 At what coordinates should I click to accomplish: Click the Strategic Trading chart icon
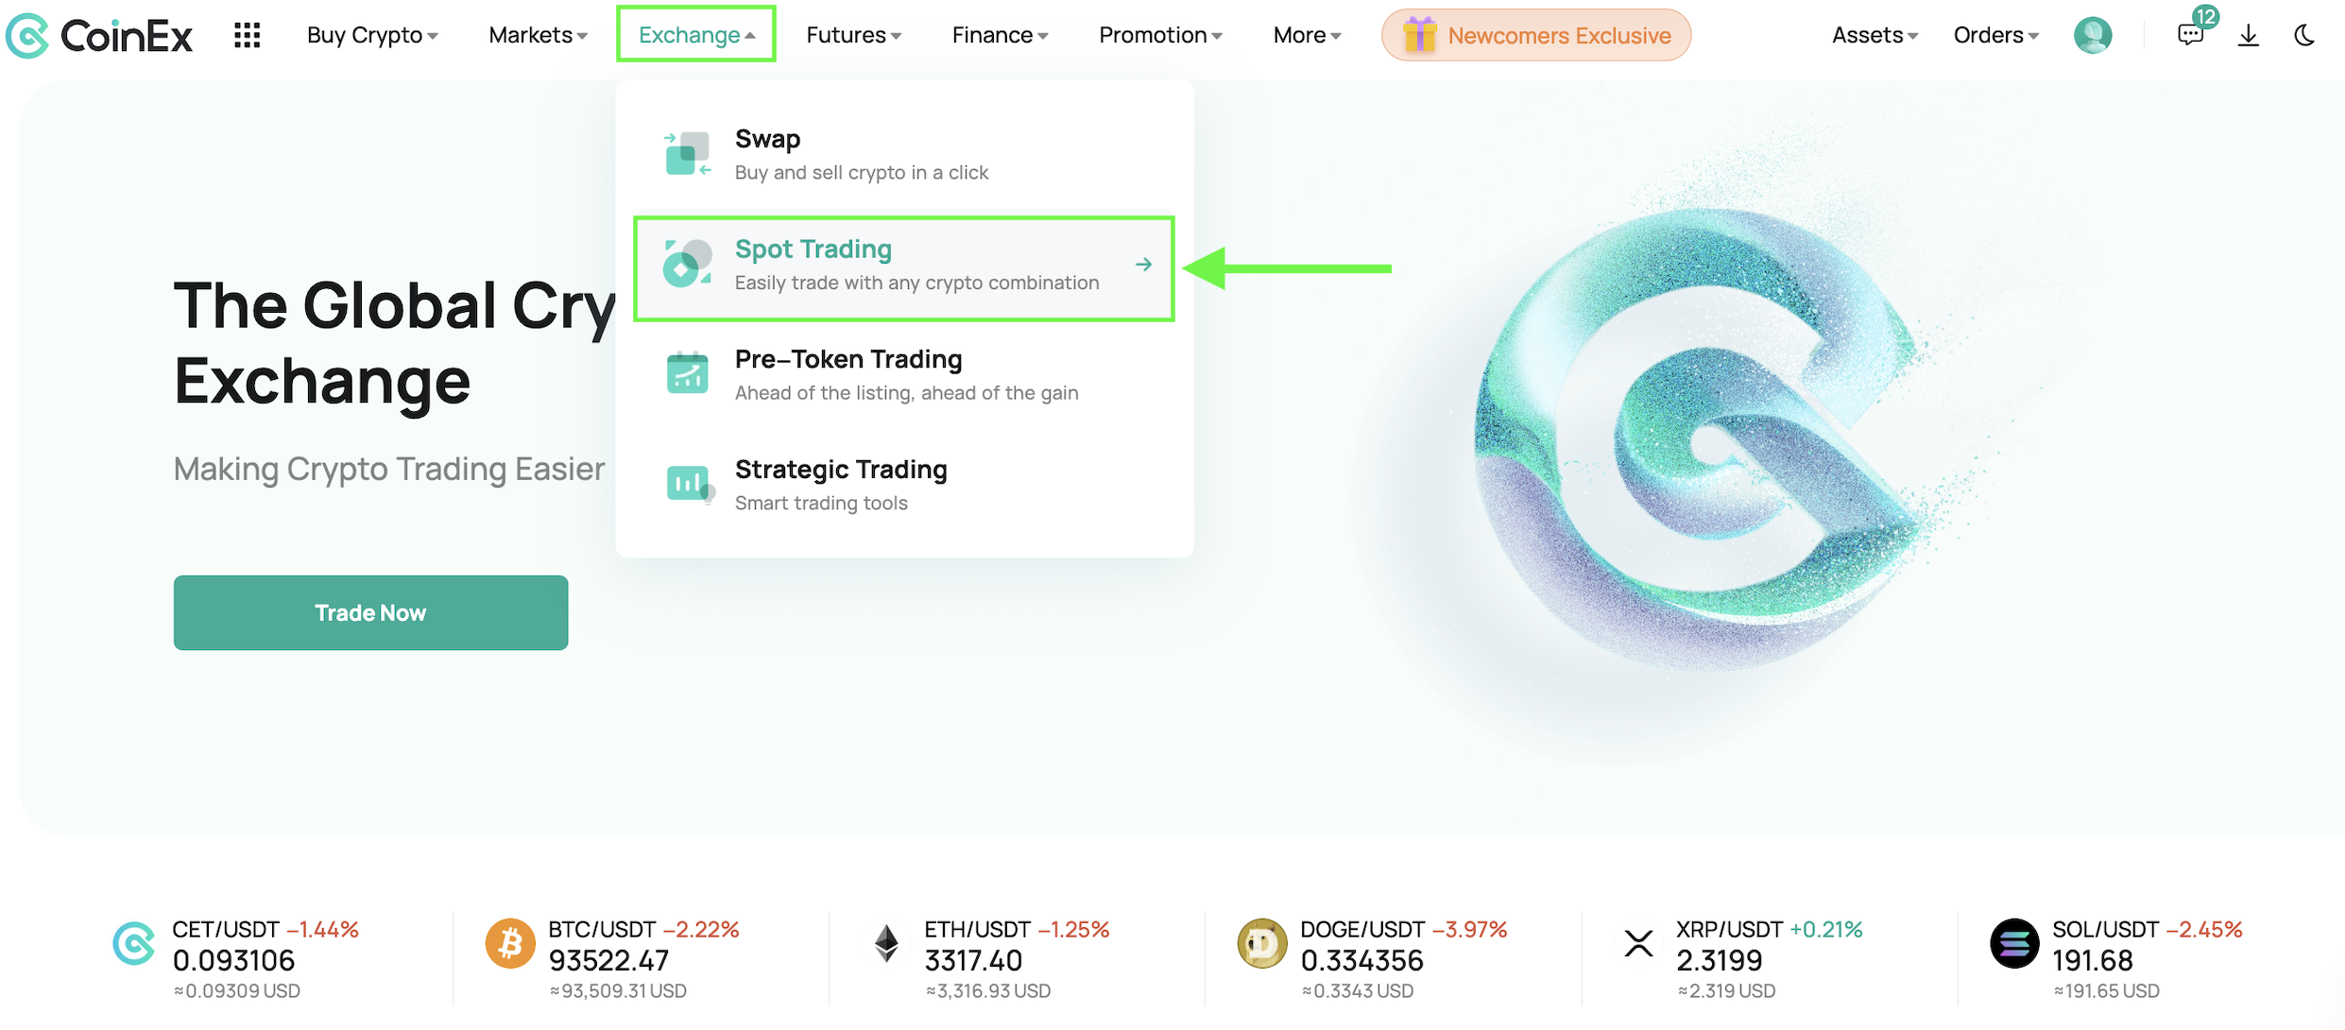pyautogui.click(x=689, y=484)
